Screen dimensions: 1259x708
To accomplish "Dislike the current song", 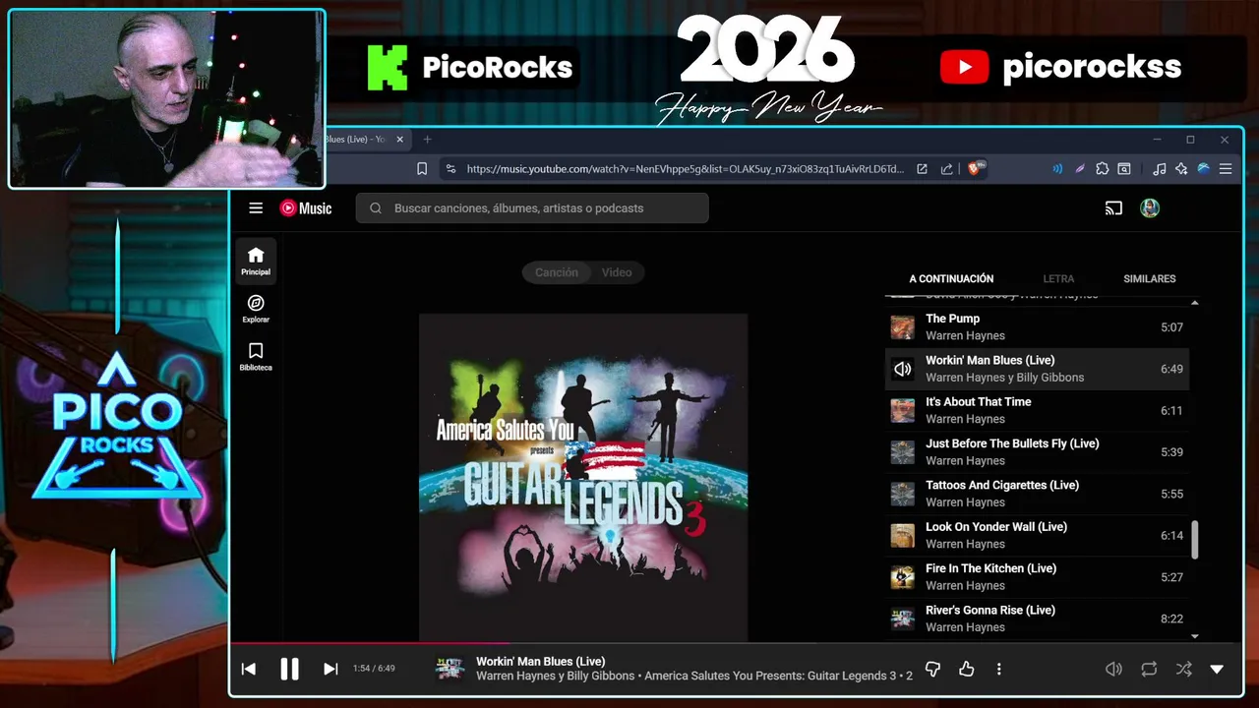I will pyautogui.click(x=933, y=669).
